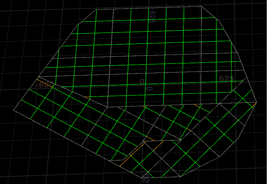Select the far-right vertex with orange edge

pyautogui.click(x=256, y=102)
